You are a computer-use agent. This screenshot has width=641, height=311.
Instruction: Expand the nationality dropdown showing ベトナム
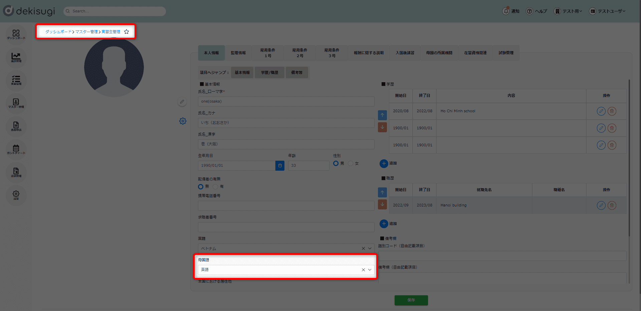point(370,249)
